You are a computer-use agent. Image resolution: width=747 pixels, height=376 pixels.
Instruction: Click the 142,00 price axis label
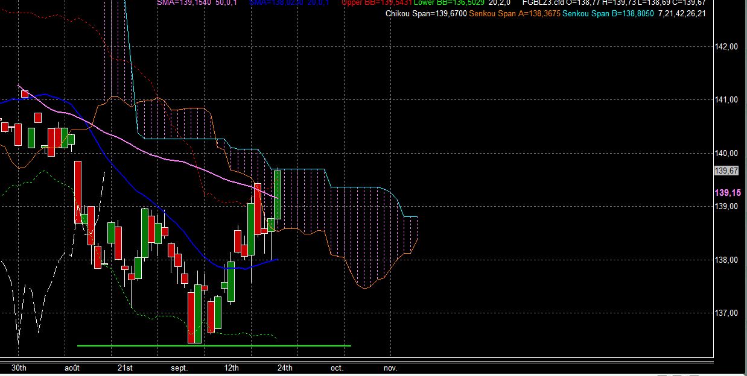(x=726, y=46)
